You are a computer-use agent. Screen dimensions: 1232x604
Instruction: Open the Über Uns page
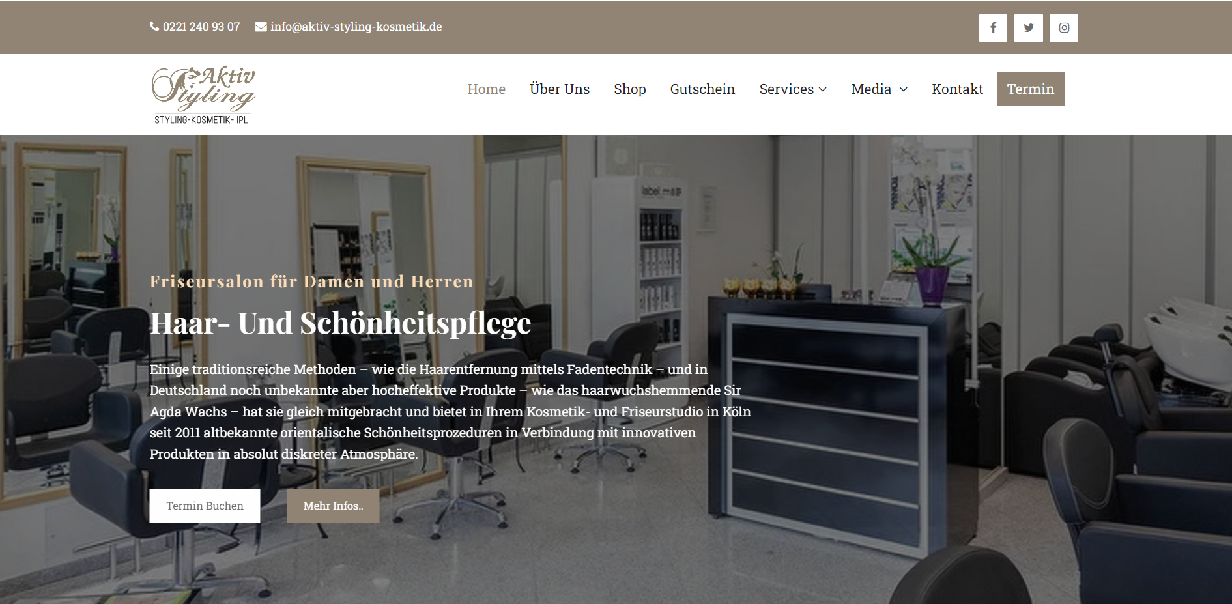[560, 89]
